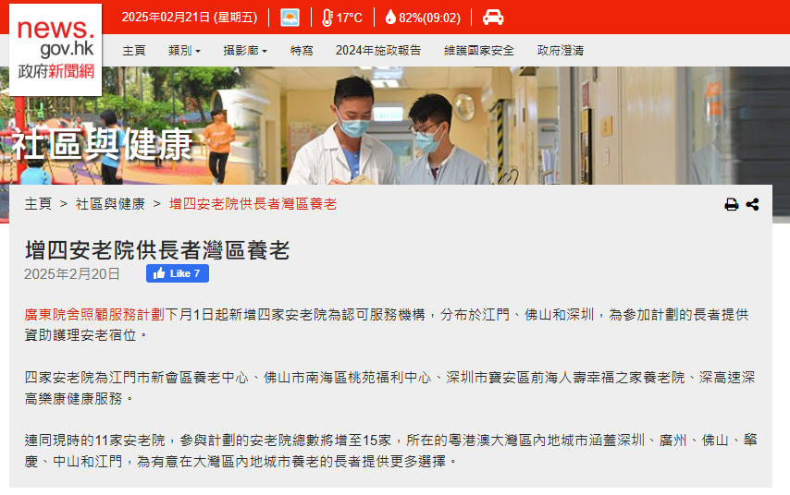This screenshot has height=495, width=790.
Task: Print the article with printer icon
Action: point(731,204)
